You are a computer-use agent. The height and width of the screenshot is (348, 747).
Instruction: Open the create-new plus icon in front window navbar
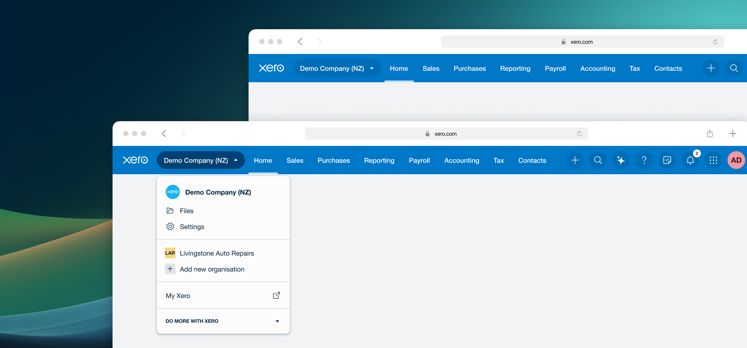(x=575, y=160)
